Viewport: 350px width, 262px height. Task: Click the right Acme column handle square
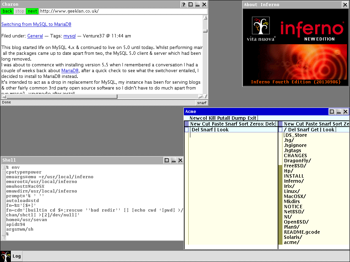tap(280, 124)
